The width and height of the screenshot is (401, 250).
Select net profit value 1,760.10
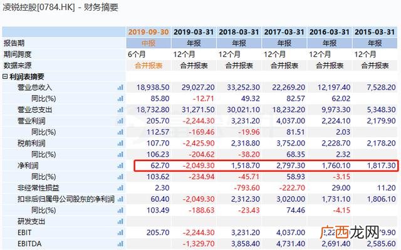(x=336, y=165)
